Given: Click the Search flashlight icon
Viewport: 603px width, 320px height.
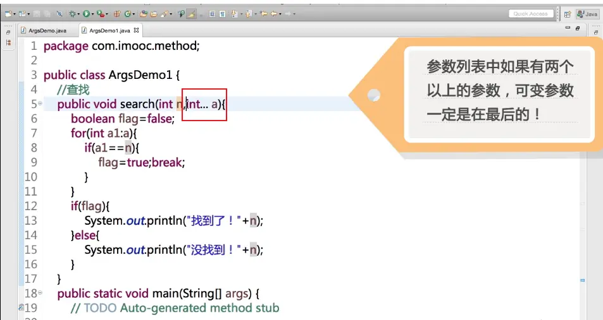Looking at the screenshot, I should (165, 14).
